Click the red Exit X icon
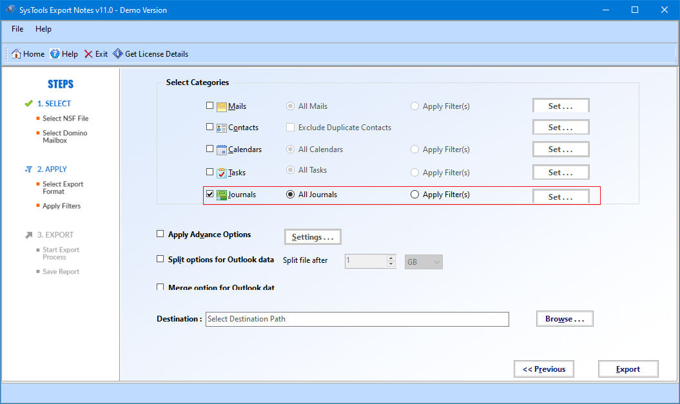The image size is (680, 404). click(x=88, y=53)
